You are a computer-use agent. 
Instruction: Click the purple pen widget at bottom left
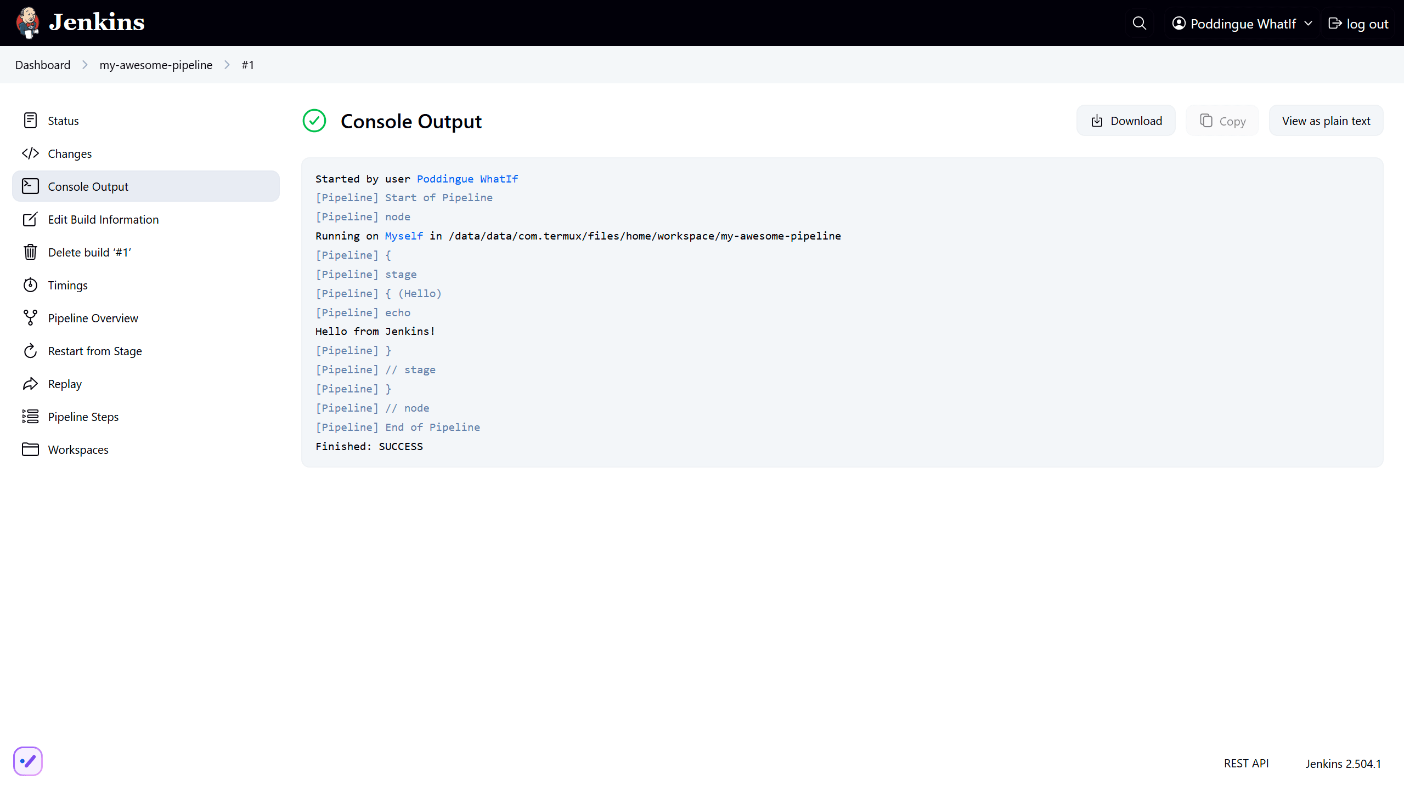(27, 761)
